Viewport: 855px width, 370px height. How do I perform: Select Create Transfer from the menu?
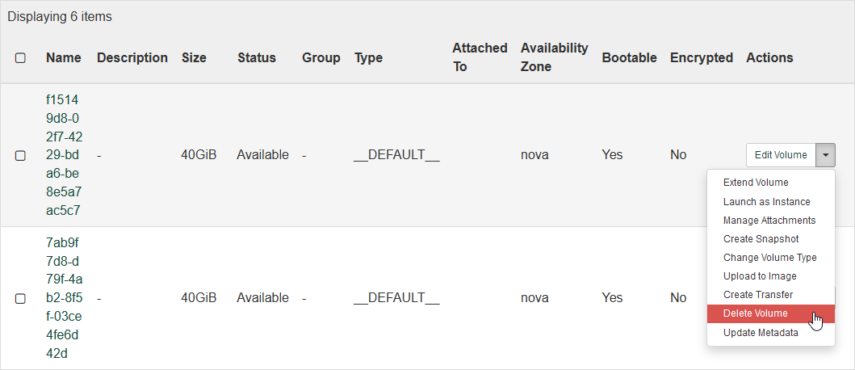tap(757, 295)
